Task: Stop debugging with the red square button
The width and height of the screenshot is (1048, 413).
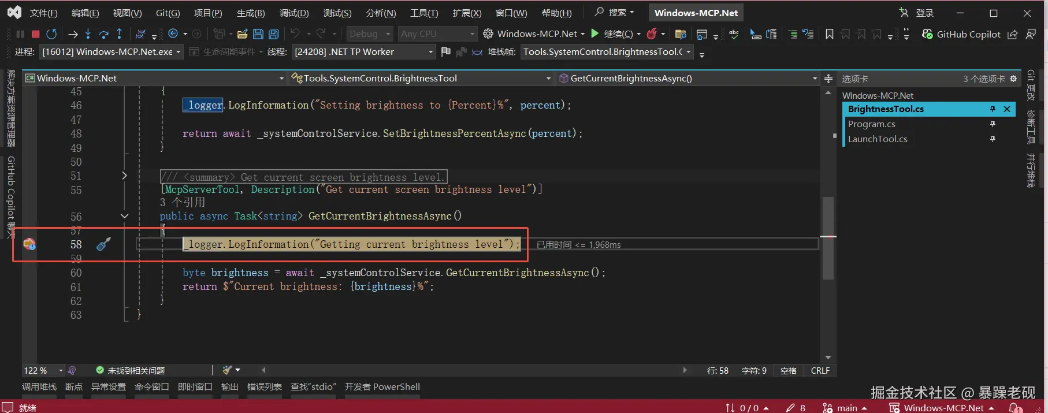Action: (x=35, y=34)
